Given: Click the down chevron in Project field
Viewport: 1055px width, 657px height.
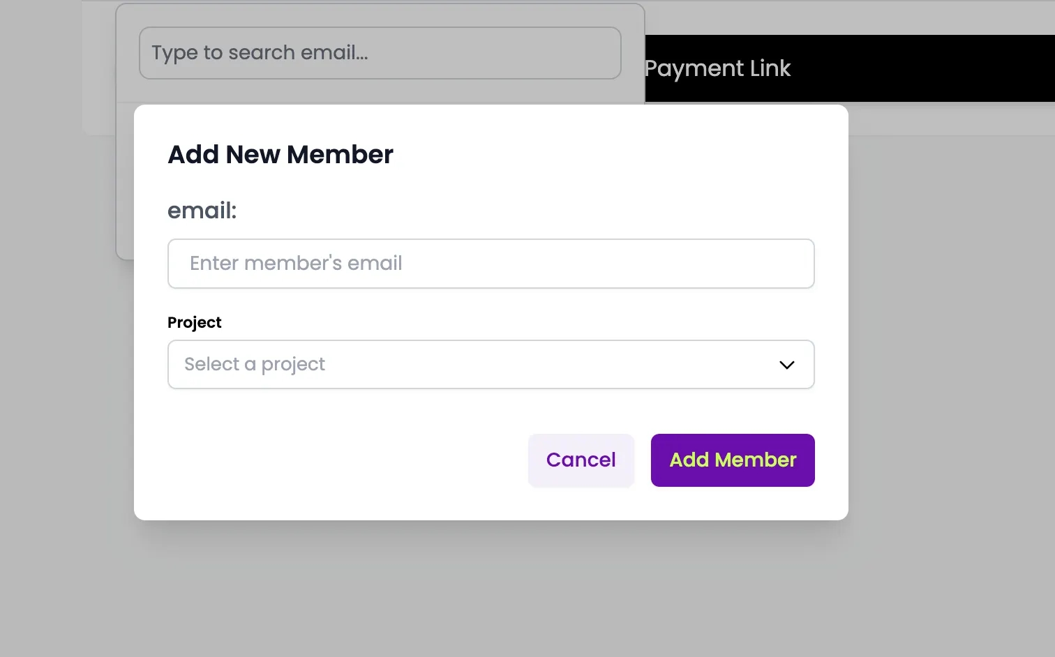Looking at the screenshot, I should (786, 365).
